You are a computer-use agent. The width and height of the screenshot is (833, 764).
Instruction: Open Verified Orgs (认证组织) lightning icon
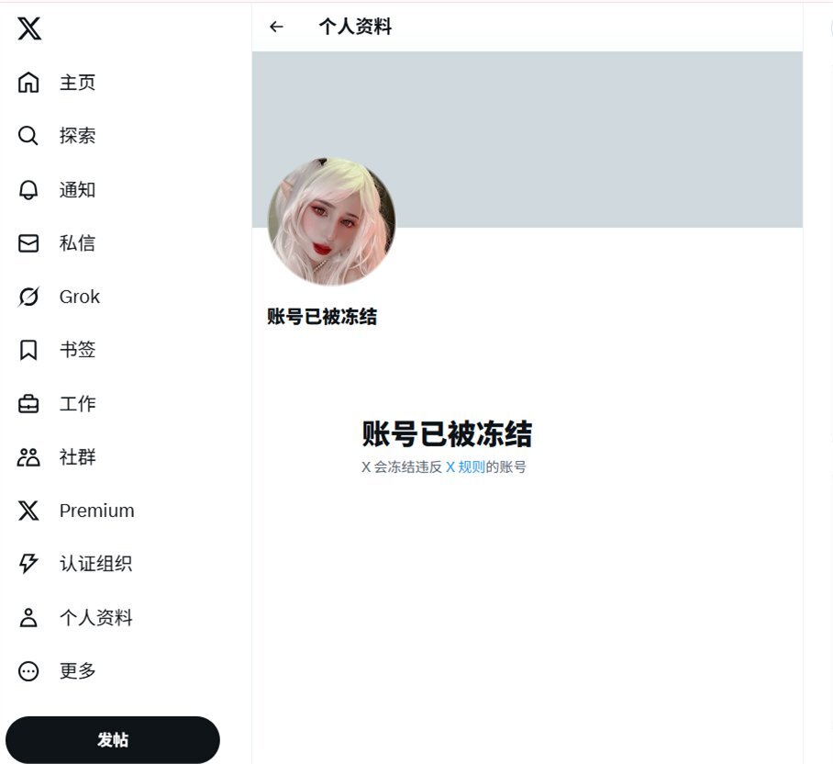coord(28,564)
